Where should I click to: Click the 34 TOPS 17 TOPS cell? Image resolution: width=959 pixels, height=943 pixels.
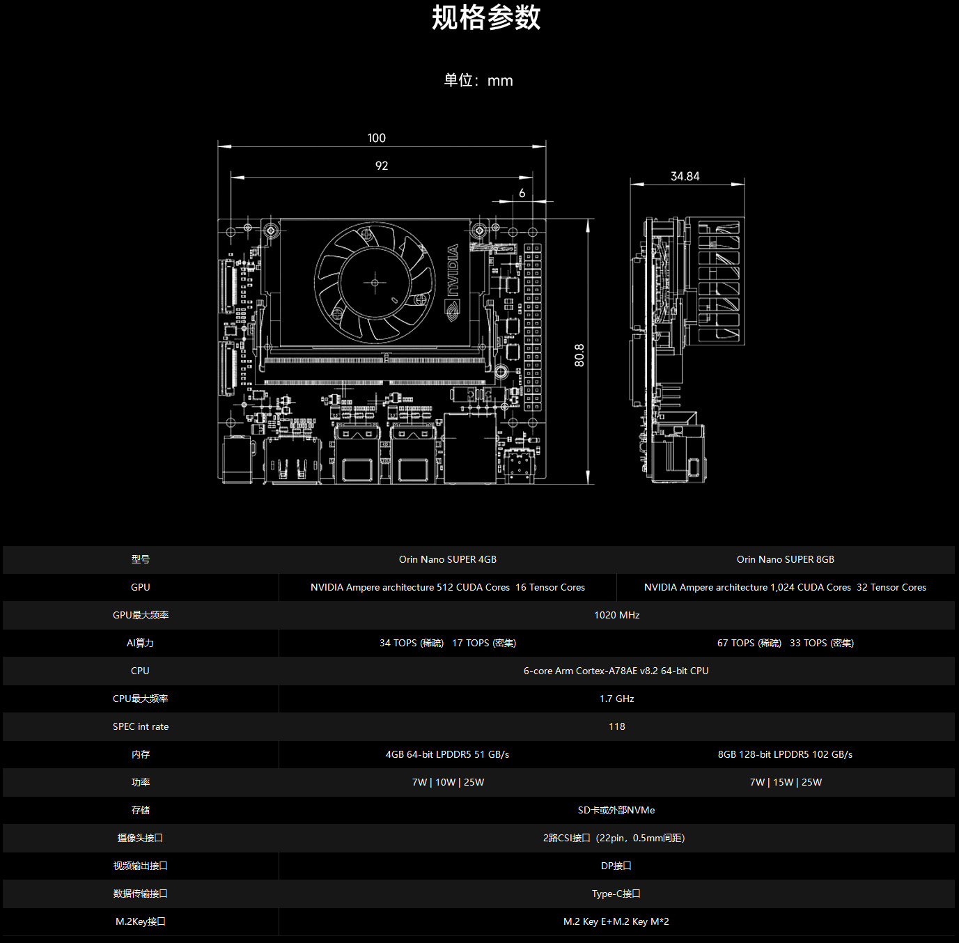point(448,643)
